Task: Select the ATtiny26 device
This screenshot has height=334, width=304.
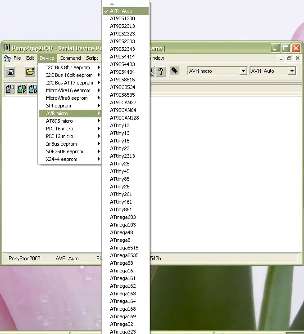Action: pos(126,187)
